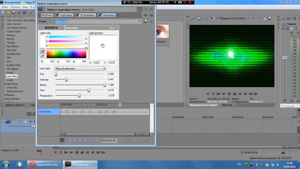Switch to Предпросмотр видео tab
The width and height of the screenshot is (300, 169).
[x=203, y=105]
